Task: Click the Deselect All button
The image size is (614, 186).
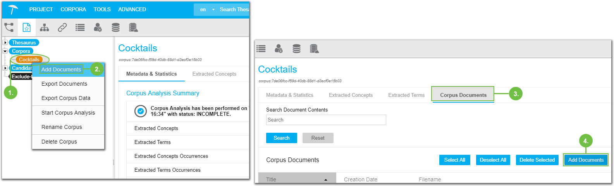Action: click(493, 160)
